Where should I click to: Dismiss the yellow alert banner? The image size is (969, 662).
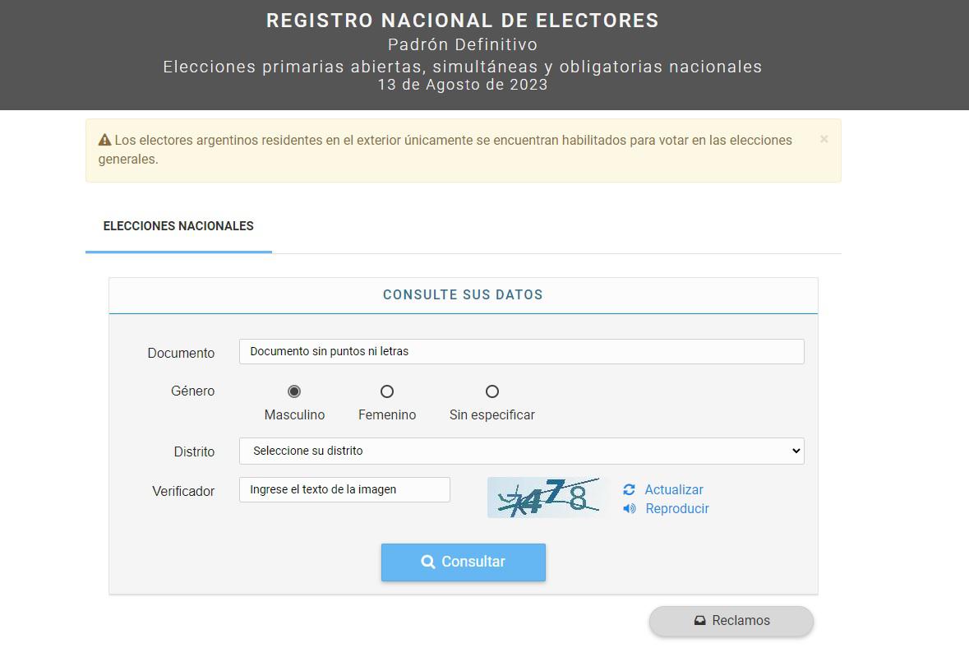824,140
